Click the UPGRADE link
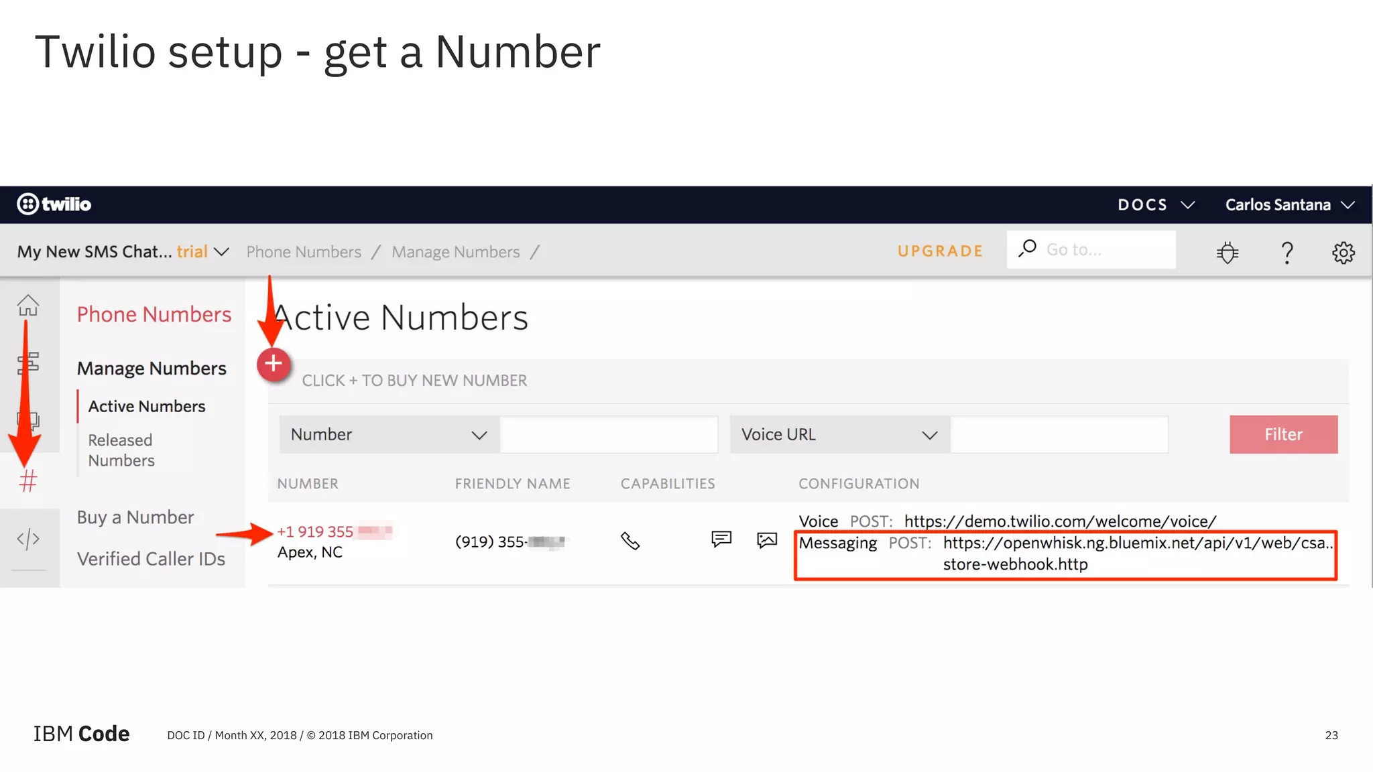1373x772 pixels. (x=941, y=251)
